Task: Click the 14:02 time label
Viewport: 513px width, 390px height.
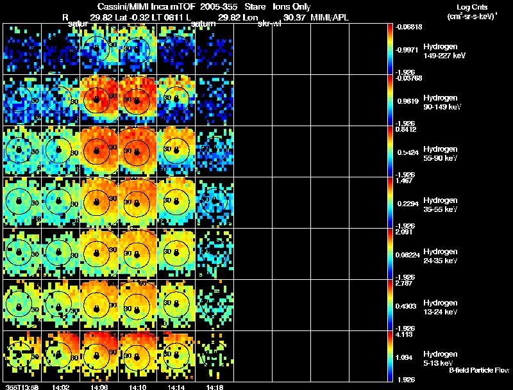Action: [x=60, y=387]
